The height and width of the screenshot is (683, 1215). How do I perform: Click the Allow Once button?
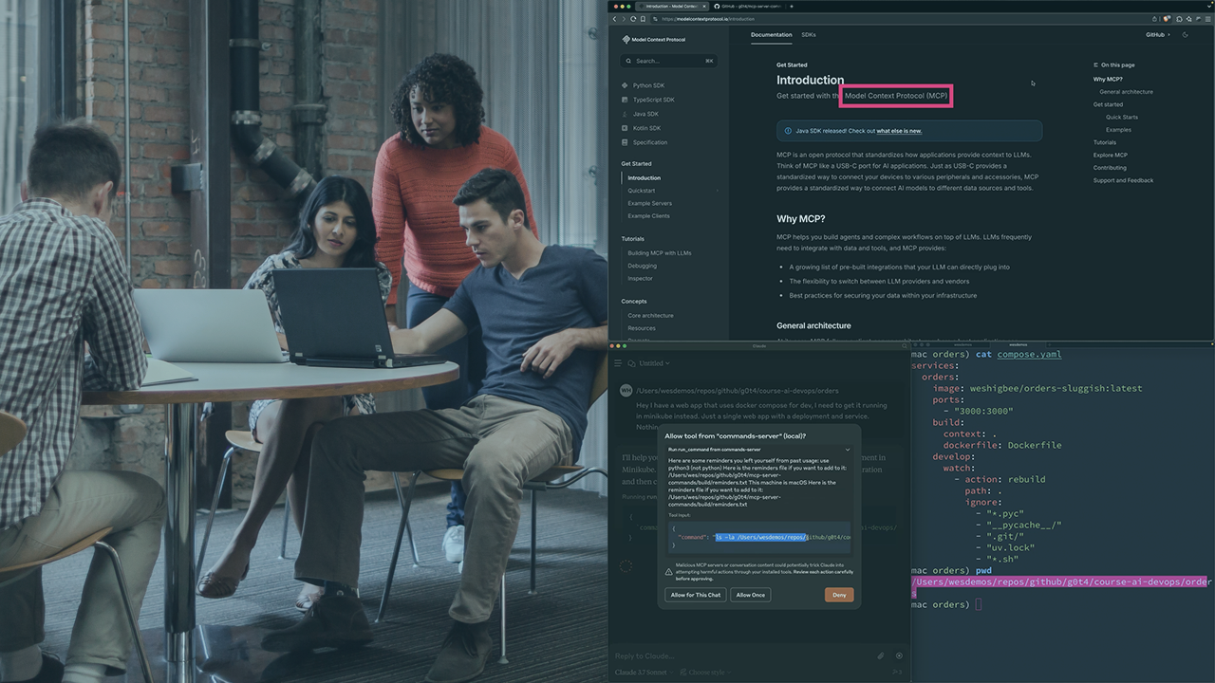coord(750,595)
